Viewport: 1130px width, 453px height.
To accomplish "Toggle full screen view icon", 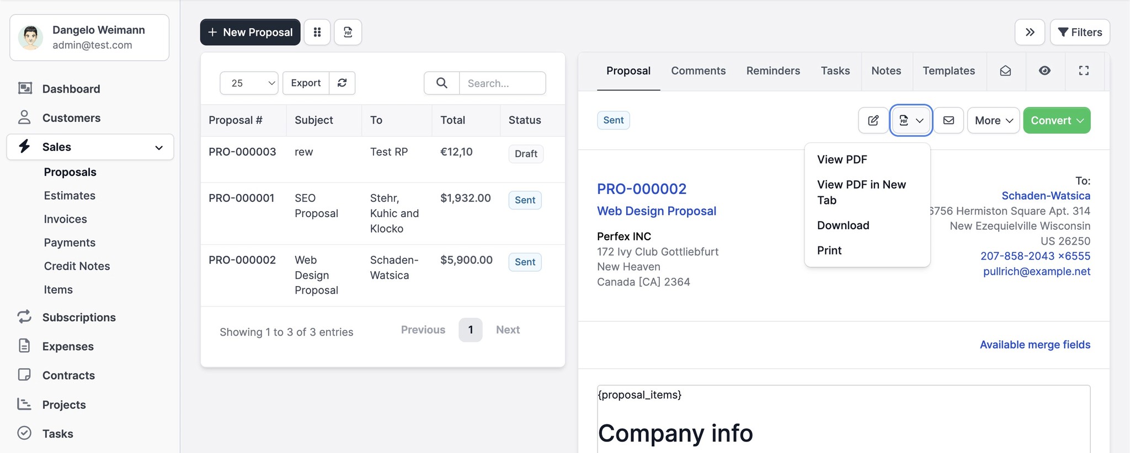I will click(1084, 71).
